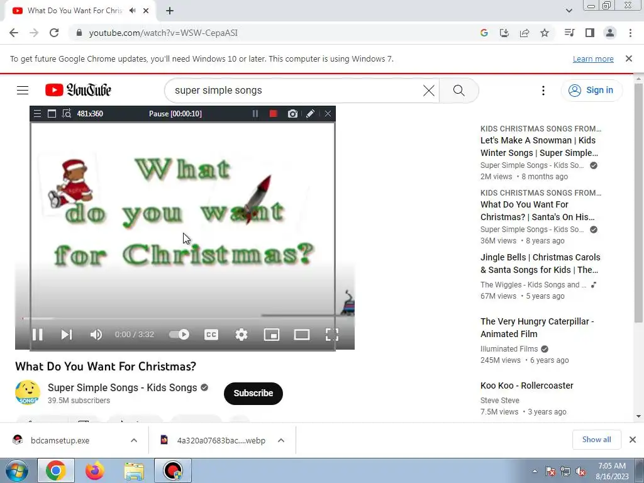
Task: Open the tab search dropdown
Action: (569, 11)
